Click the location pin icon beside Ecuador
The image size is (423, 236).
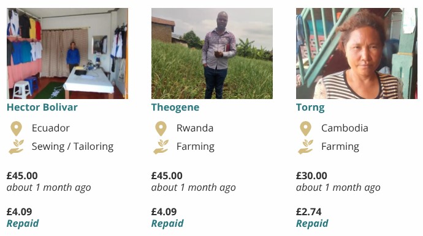click(x=16, y=128)
